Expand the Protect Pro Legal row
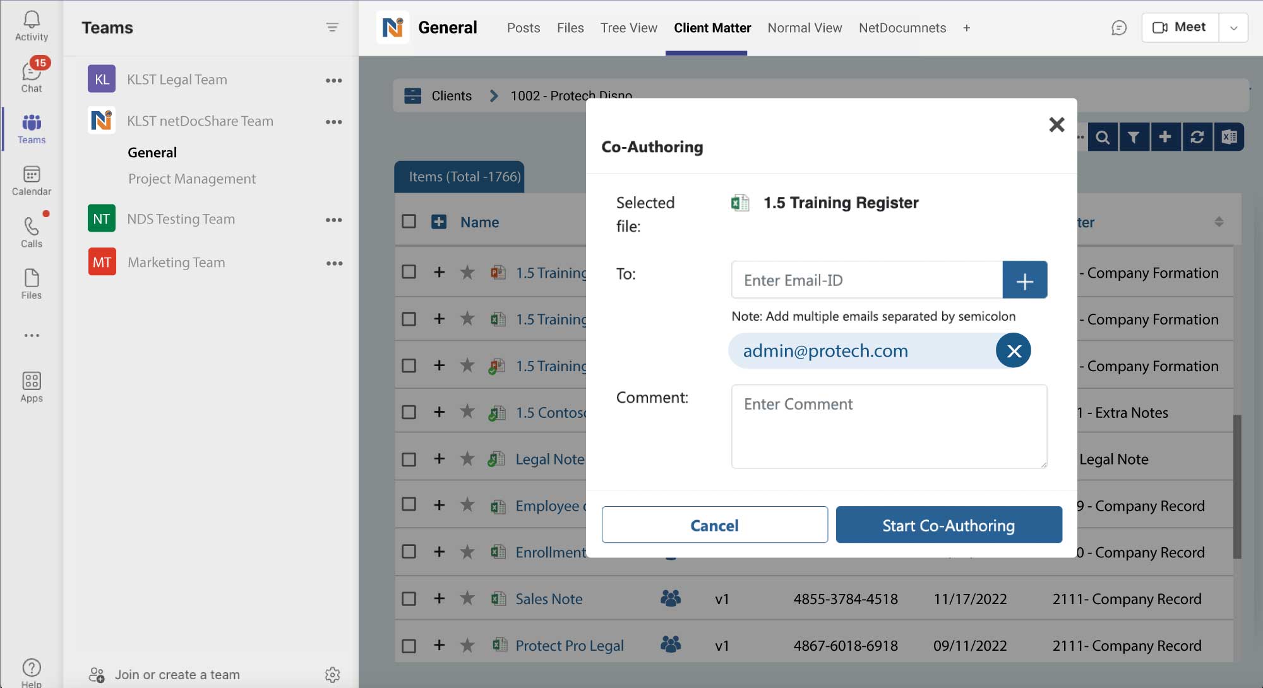The image size is (1263, 688). (x=440, y=644)
